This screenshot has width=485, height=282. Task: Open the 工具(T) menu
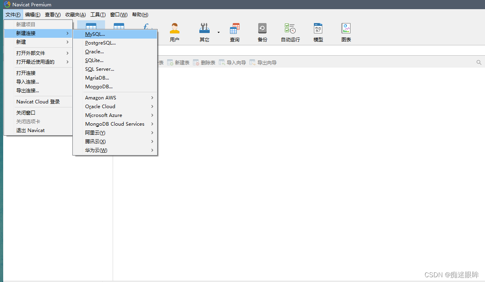(98, 15)
